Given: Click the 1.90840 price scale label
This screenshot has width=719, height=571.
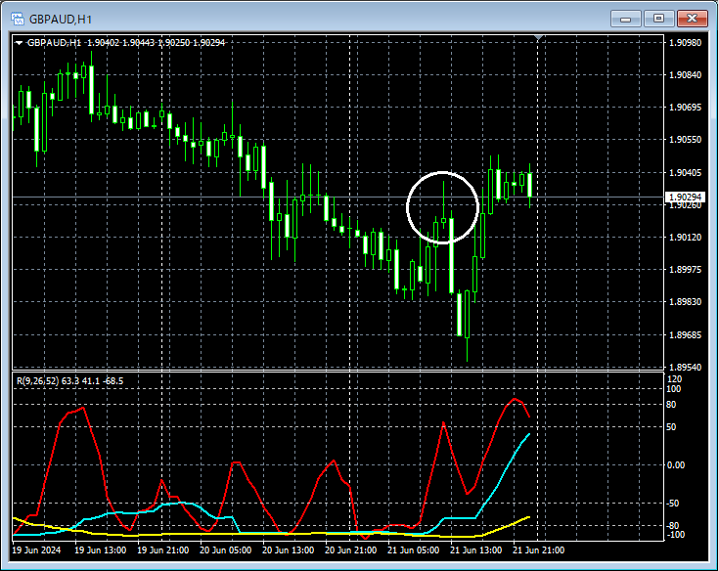Looking at the screenshot, I should (685, 74).
